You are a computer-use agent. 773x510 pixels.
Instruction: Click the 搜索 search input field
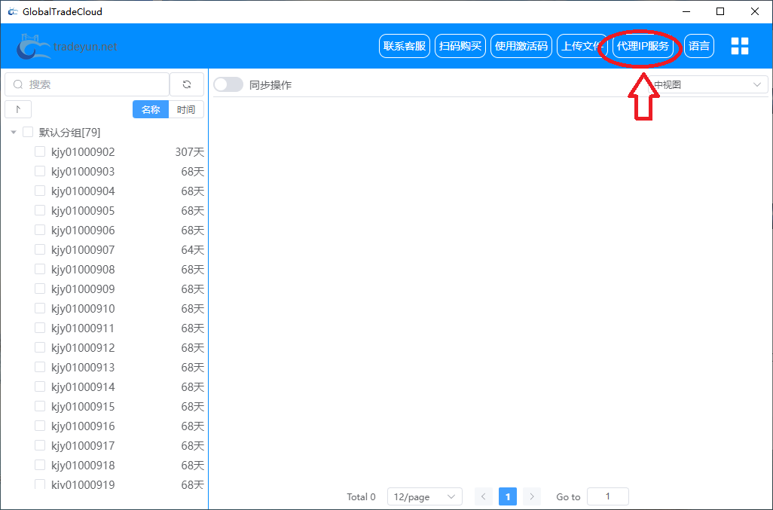(x=94, y=84)
